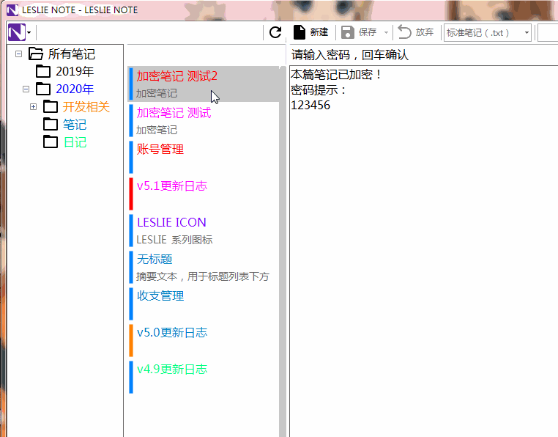The width and height of the screenshot is (558, 437).
Task: Select the 2020年 folder
Action: (75, 89)
